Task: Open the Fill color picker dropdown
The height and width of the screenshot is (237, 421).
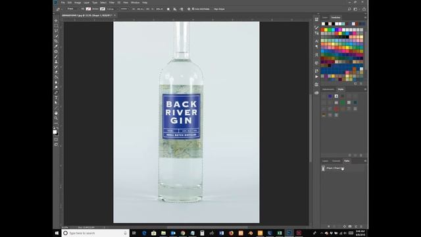Action: point(88,9)
